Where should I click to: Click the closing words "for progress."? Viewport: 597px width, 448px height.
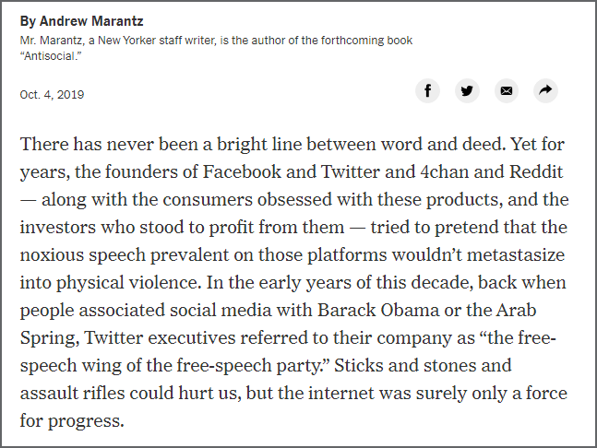coord(72,421)
